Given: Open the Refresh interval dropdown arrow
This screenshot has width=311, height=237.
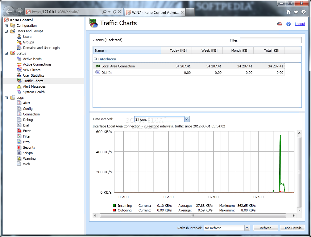Looking at the screenshot, I should pos(247,228).
